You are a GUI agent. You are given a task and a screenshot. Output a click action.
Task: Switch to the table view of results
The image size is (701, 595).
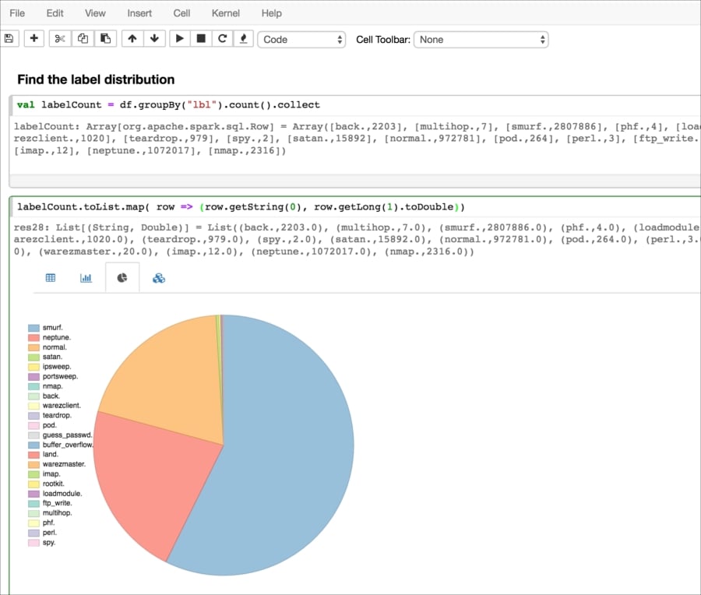pyautogui.click(x=50, y=276)
